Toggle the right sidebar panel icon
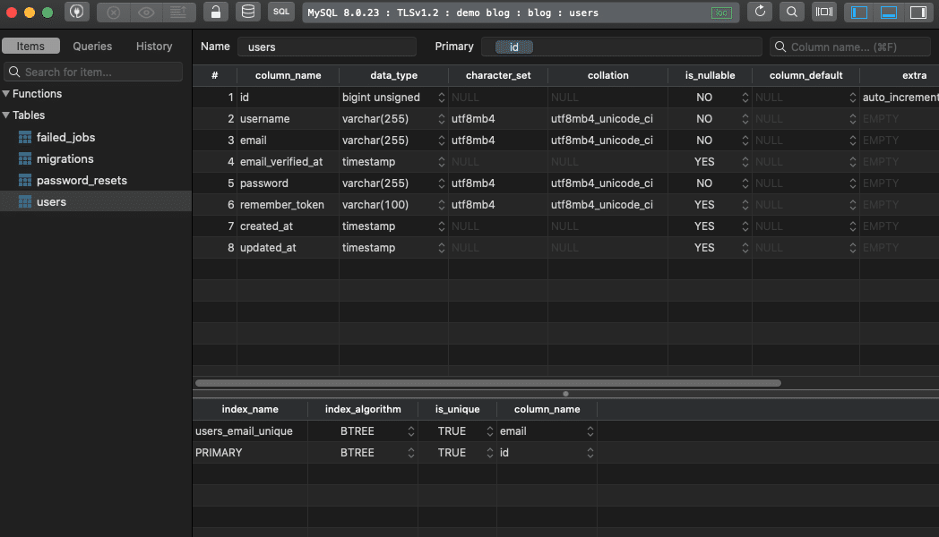The image size is (939, 537). [x=918, y=12]
